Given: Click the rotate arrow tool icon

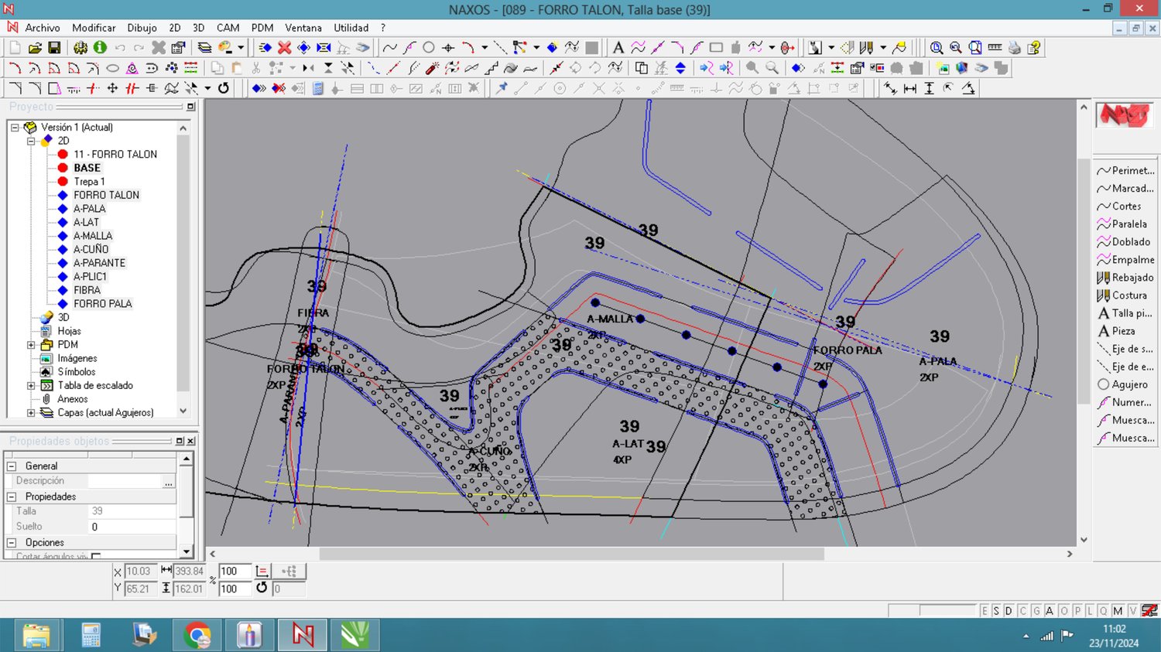Looking at the screenshot, I should coord(224,88).
